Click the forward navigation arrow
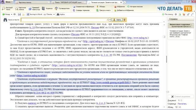The height and width of the screenshot is (110, 196). 14,14
